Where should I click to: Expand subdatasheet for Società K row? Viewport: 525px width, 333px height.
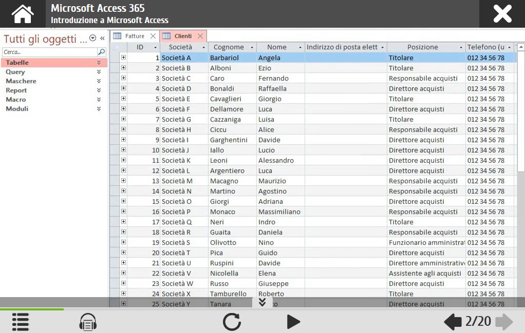(124, 160)
